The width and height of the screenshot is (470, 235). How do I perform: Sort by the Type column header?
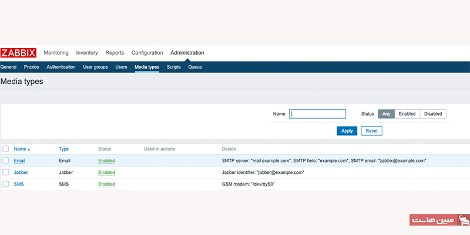tap(64, 149)
